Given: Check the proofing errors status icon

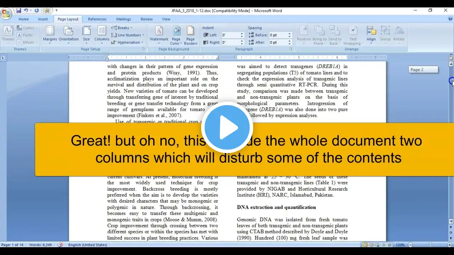Looking at the screenshot, I should 60,245.
